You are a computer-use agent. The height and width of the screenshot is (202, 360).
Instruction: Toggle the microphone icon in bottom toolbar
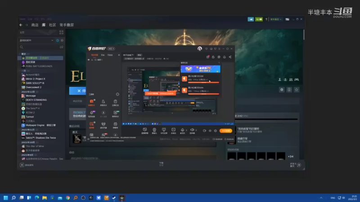coord(182,130)
